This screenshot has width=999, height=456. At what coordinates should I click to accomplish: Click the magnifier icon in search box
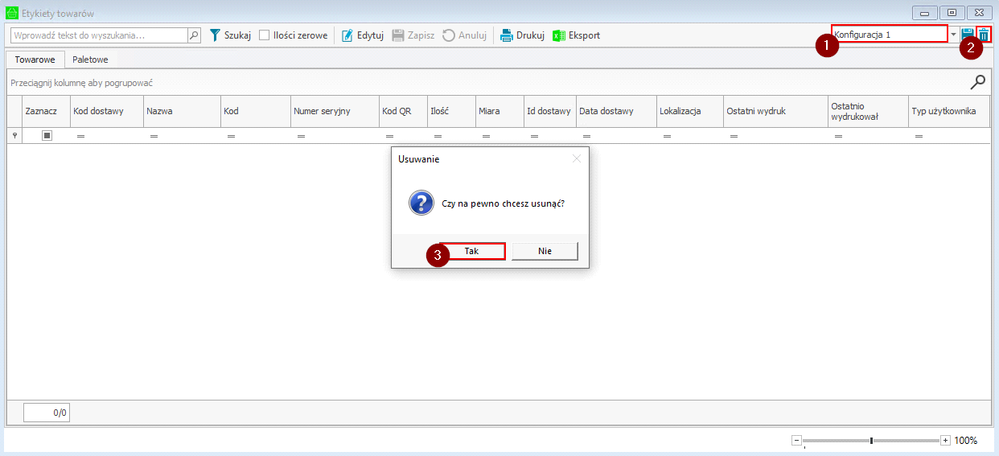194,35
